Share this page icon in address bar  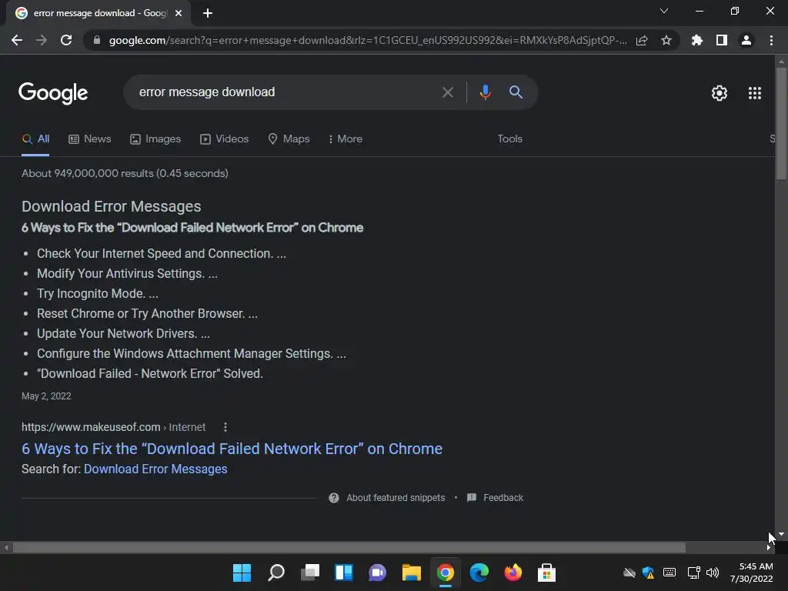[642, 40]
